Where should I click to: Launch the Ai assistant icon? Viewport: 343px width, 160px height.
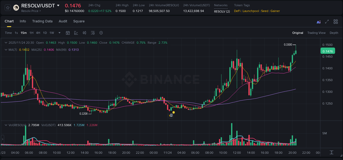tap(318, 22)
